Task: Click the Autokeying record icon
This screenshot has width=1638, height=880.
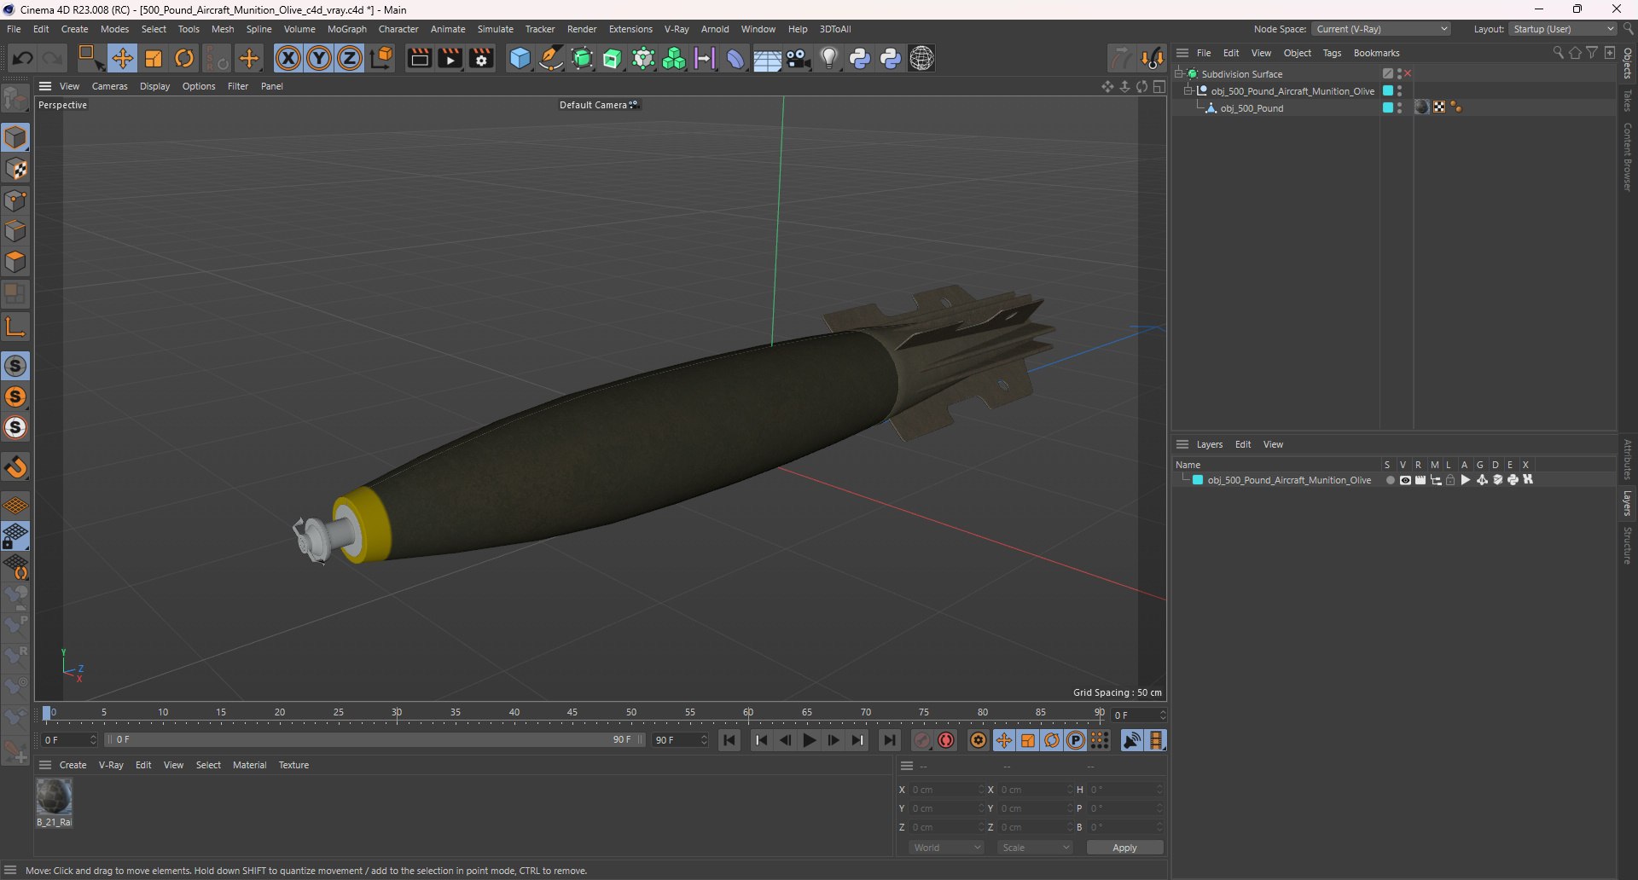Action: pyautogui.click(x=946, y=740)
